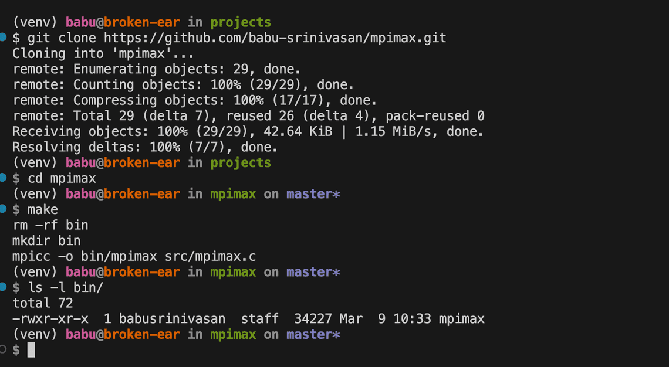Click the 'babusrinivasan' owner name in listing
The height and width of the screenshot is (367, 669).
tap(172, 319)
